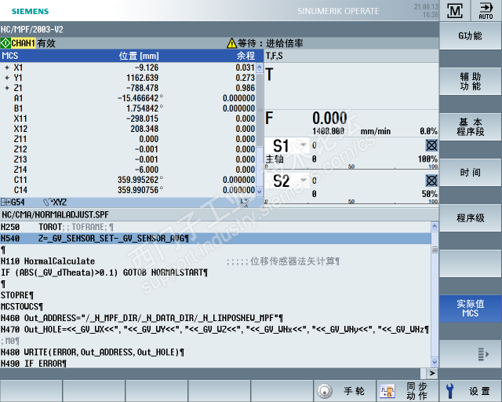
Task: Click the IF ABS GOTOB NORMALSTART line
Action: [x=215, y=272]
